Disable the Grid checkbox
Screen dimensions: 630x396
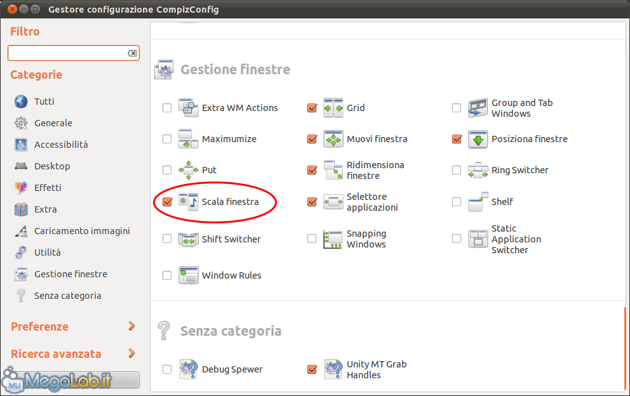(x=312, y=108)
